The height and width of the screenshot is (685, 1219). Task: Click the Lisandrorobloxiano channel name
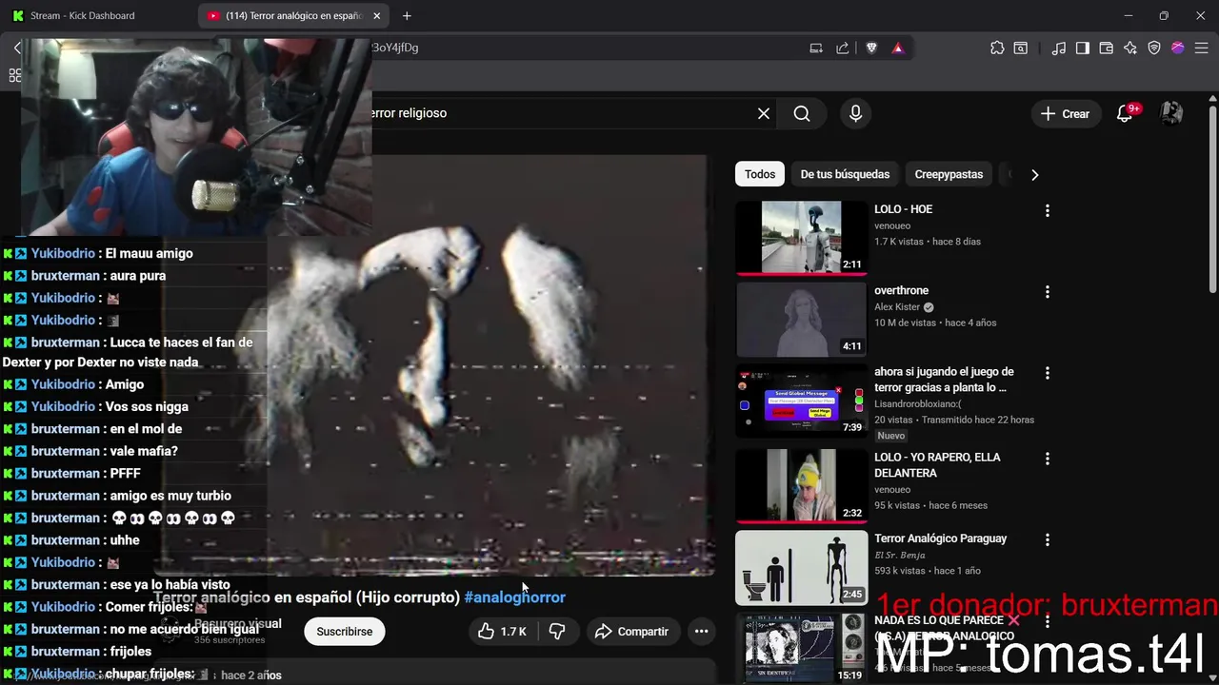click(918, 404)
